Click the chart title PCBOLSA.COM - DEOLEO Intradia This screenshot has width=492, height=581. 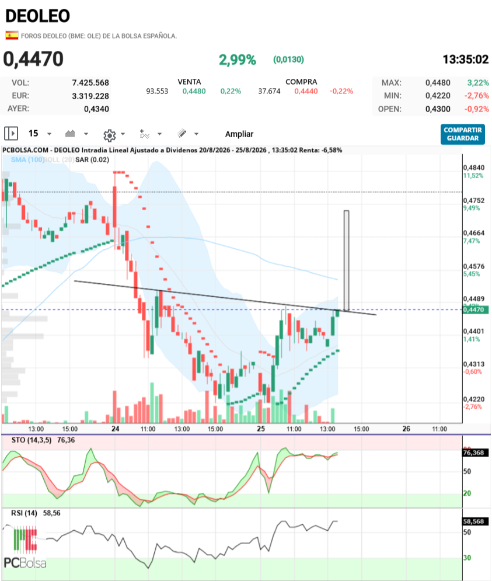[x=172, y=150]
